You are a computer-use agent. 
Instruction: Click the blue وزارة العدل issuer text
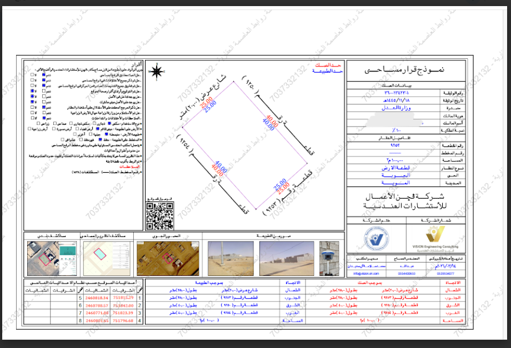tap(396, 108)
